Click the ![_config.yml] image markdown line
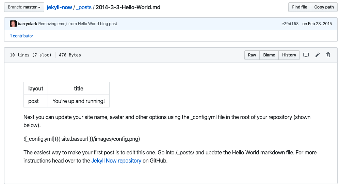This screenshot has width=341, height=186. (x=82, y=139)
